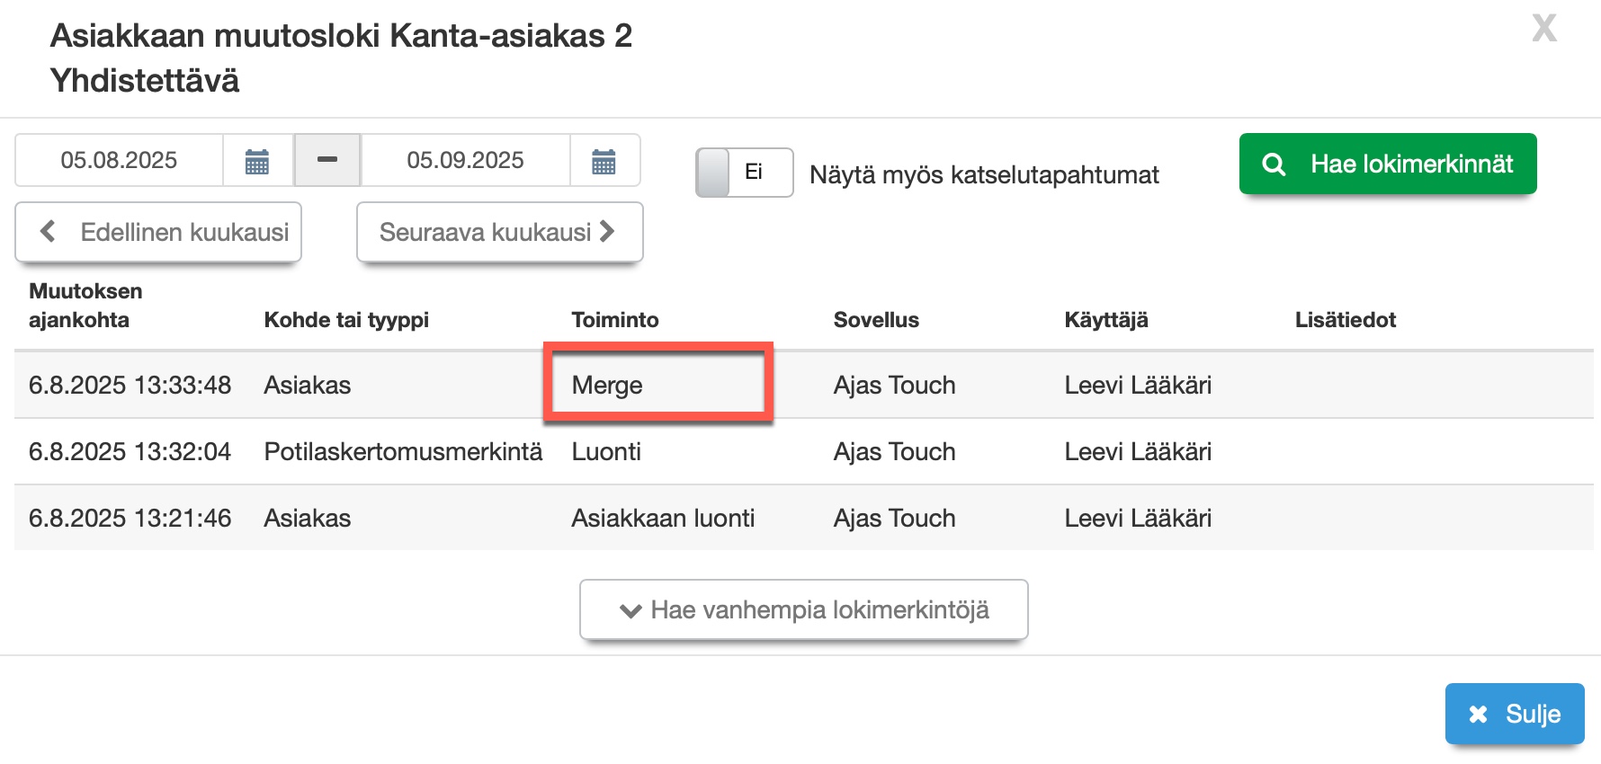The width and height of the screenshot is (1601, 764).
Task: Click the end date field 05.09.2025
Action: click(x=465, y=161)
